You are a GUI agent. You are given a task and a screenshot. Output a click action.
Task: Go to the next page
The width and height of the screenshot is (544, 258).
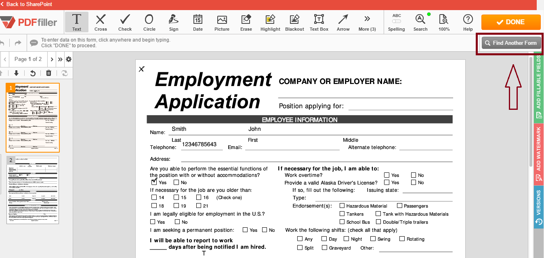point(52,59)
